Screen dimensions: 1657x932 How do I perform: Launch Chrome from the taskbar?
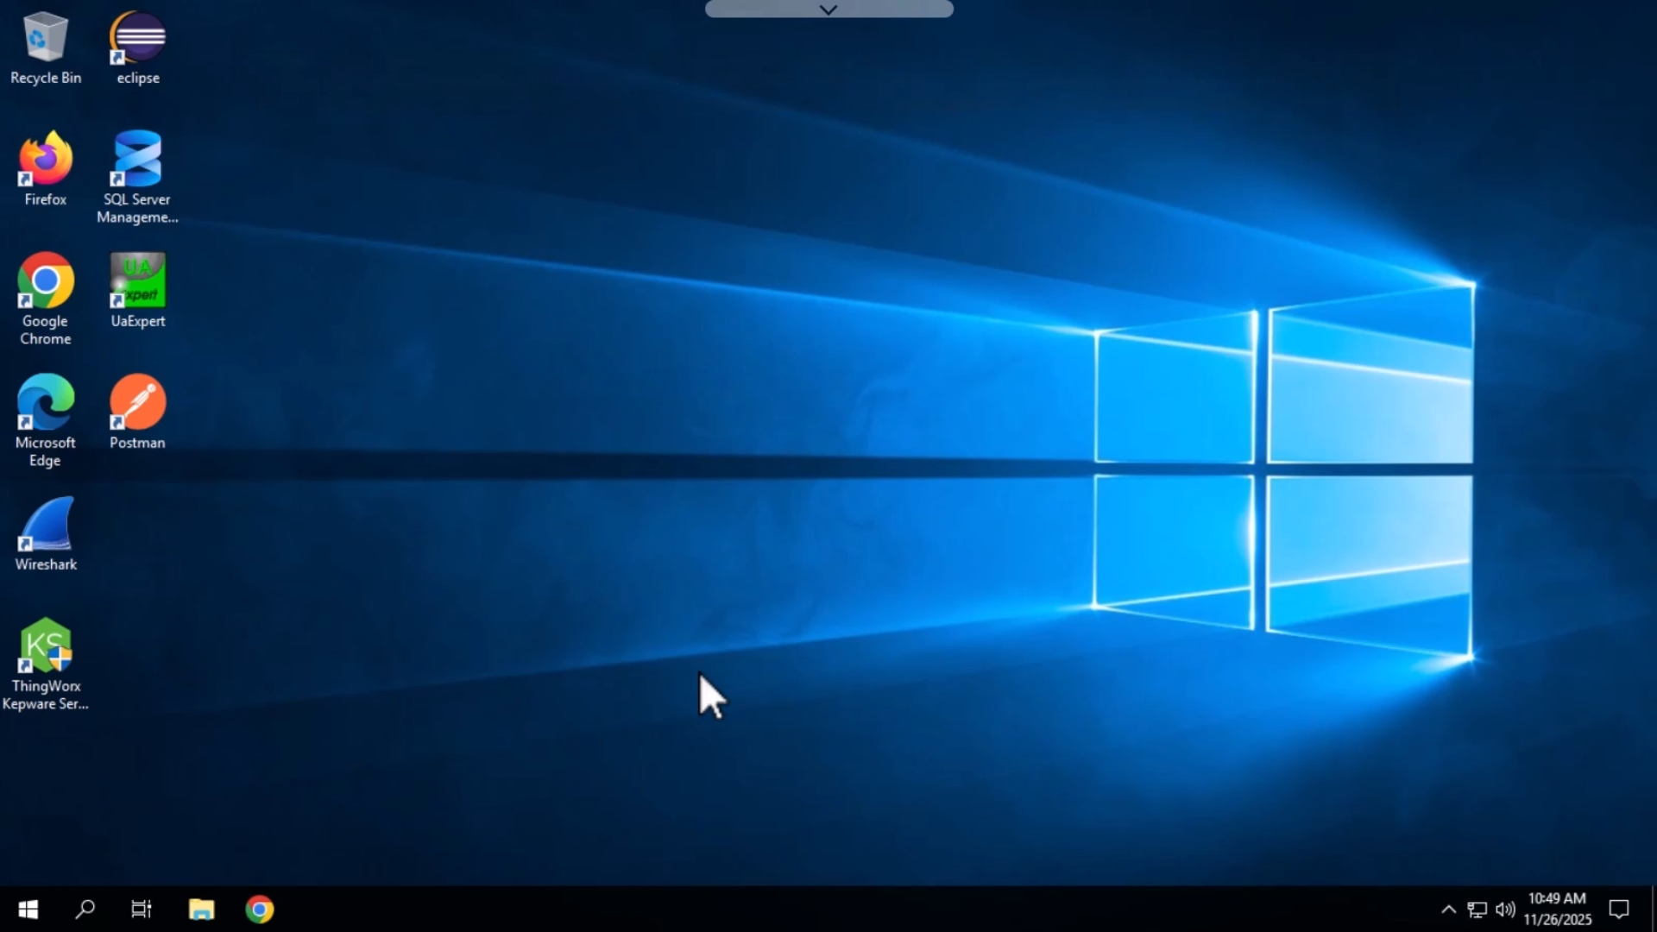click(260, 910)
